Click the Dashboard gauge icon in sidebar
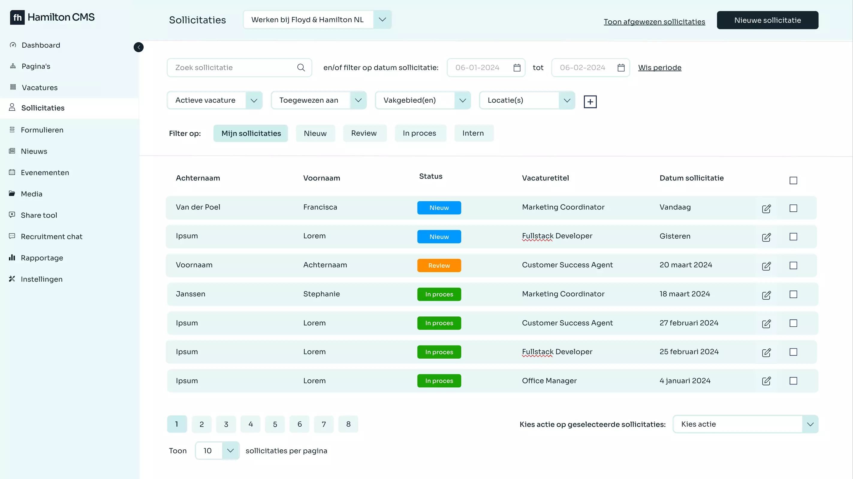Image resolution: width=853 pixels, height=479 pixels. (13, 45)
